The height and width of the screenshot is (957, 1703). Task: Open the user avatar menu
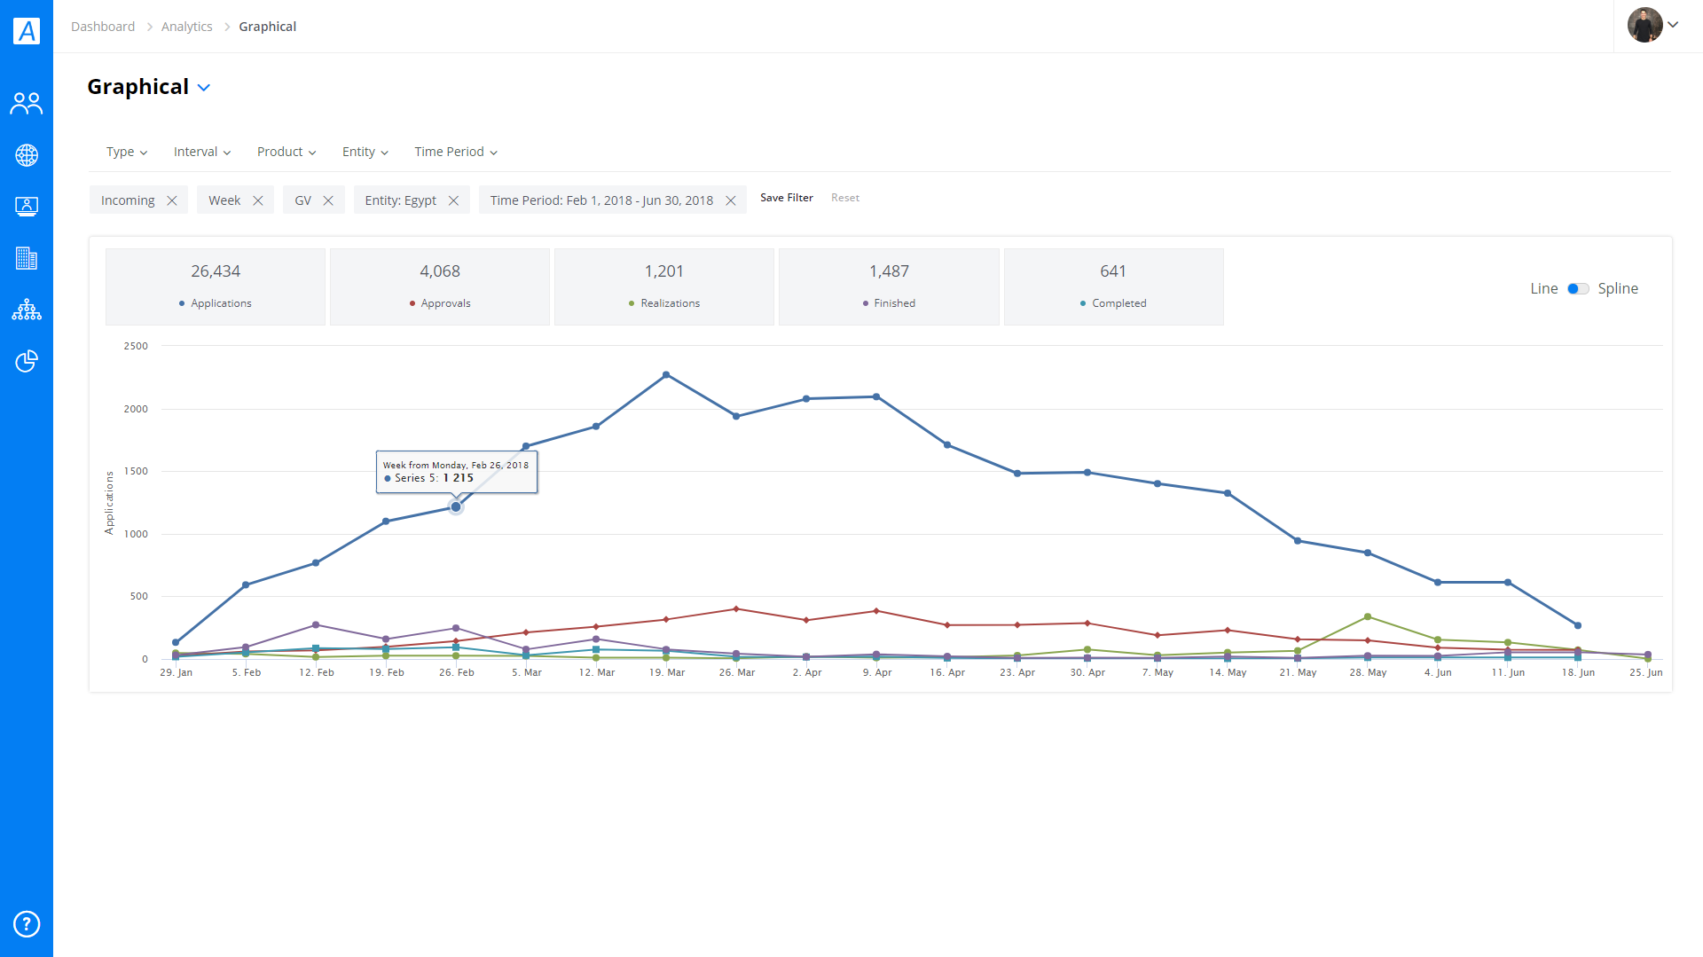coord(1653,25)
